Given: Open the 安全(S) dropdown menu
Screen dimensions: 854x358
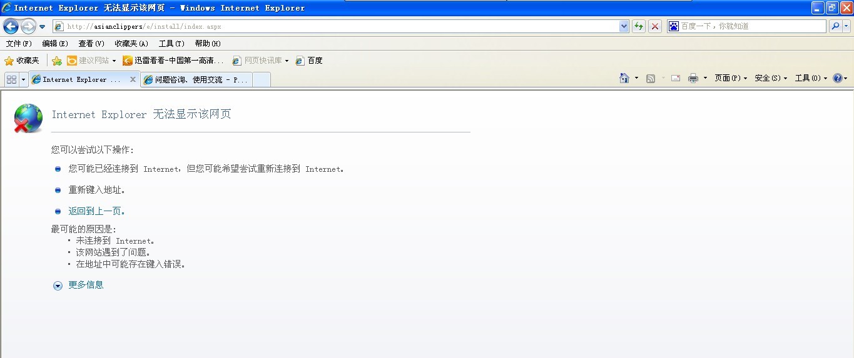Looking at the screenshot, I should pyautogui.click(x=770, y=78).
